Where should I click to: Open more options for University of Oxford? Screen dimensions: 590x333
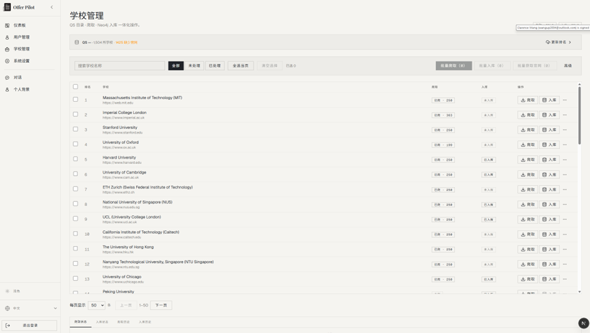click(565, 145)
